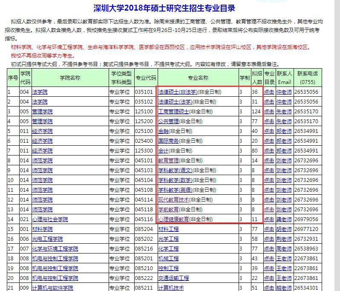Open 经济学院 link in the 金融 row
This screenshot has height=291, width=340.
(42, 131)
